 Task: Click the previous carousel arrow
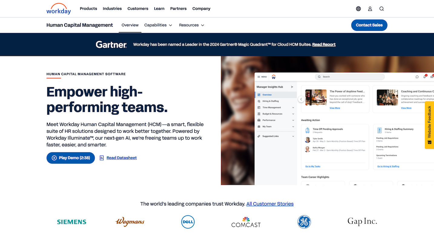301,99
